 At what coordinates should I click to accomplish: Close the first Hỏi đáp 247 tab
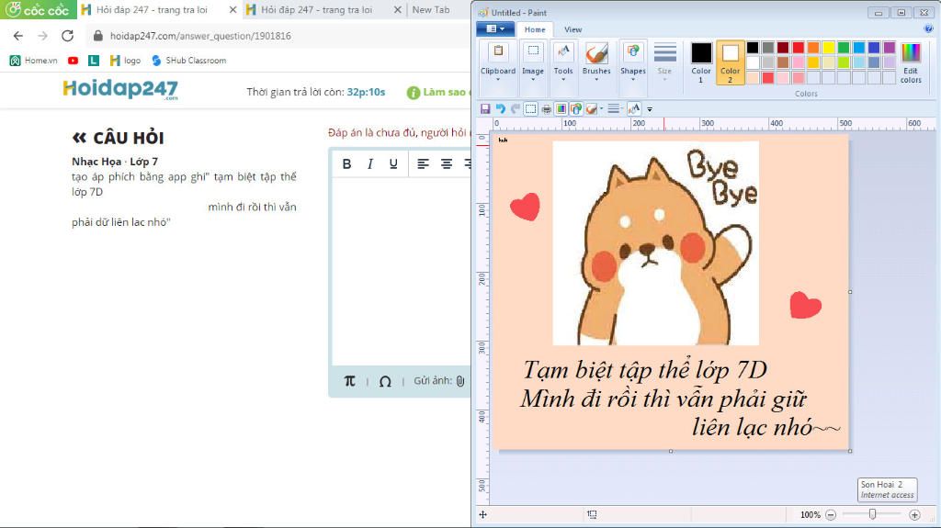pos(232,10)
